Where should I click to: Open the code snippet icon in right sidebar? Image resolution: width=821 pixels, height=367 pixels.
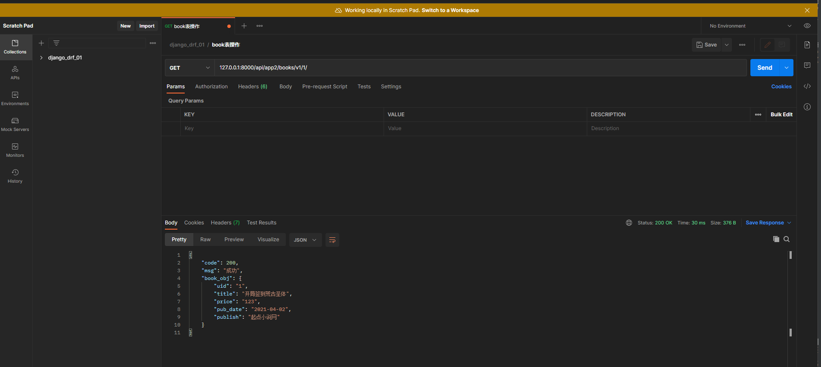[807, 86]
